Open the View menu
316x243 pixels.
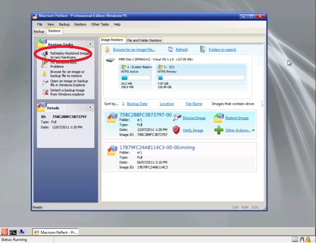coord(51,24)
